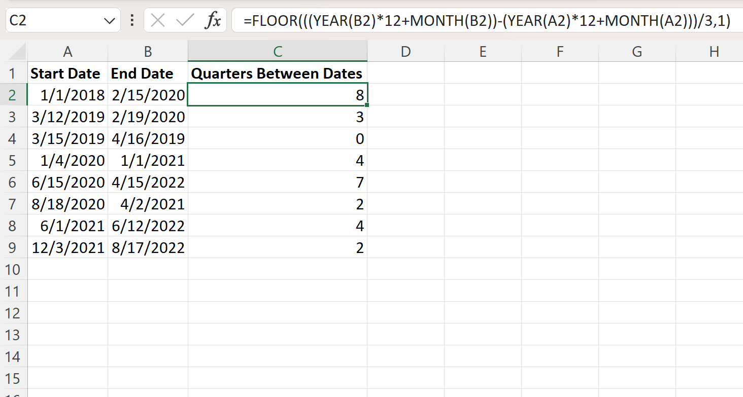Select cell A2 containing 1/1/2018

click(x=67, y=95)
